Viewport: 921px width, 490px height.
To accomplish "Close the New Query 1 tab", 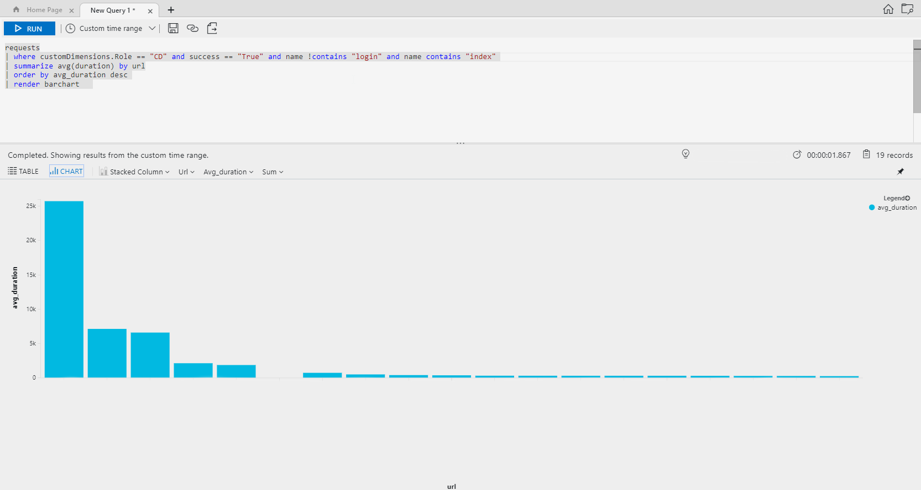I will 150,10.
